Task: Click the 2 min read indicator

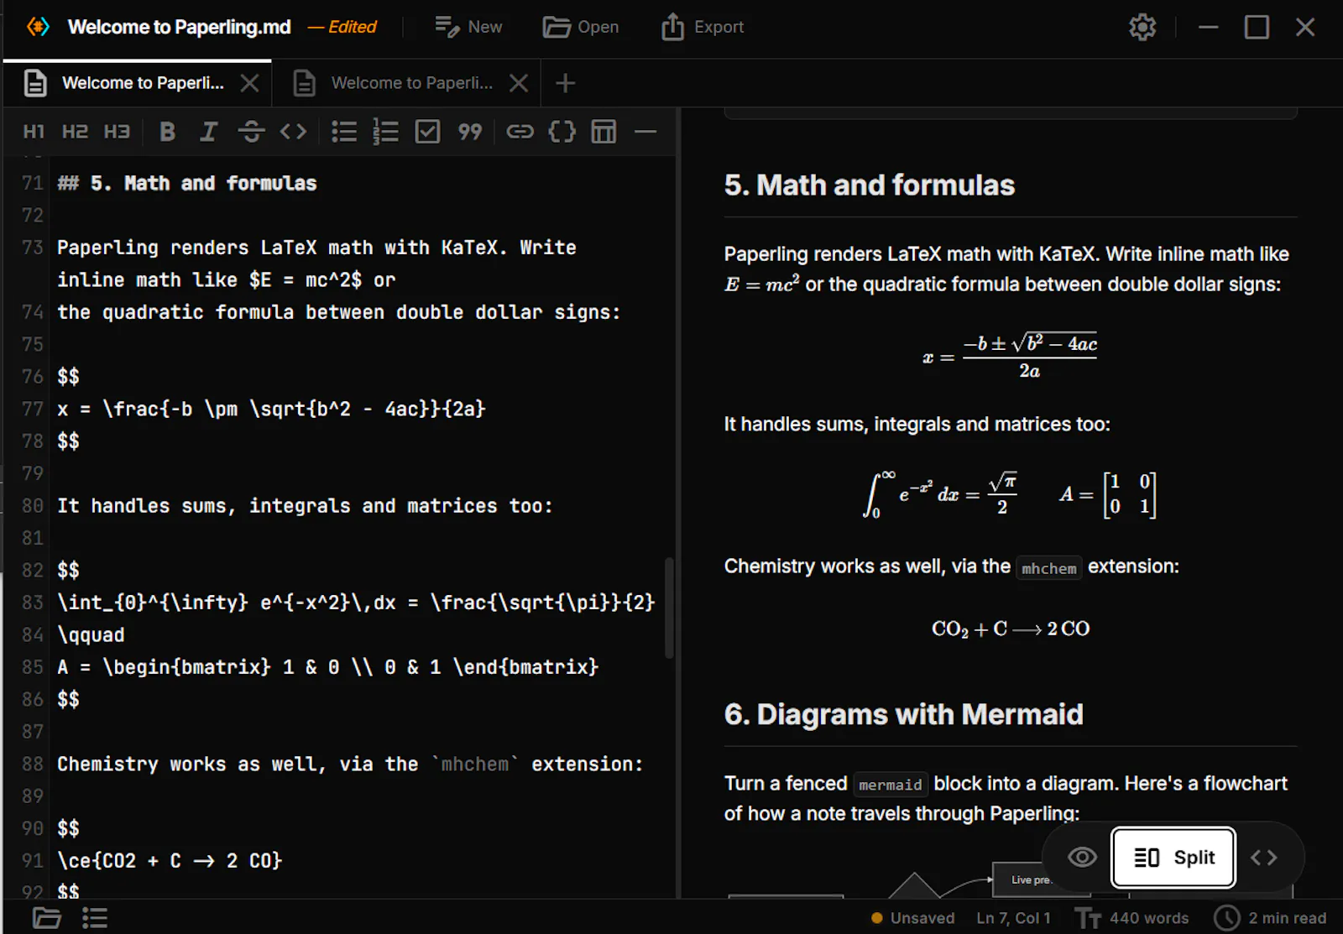Action: (1271, 918)
